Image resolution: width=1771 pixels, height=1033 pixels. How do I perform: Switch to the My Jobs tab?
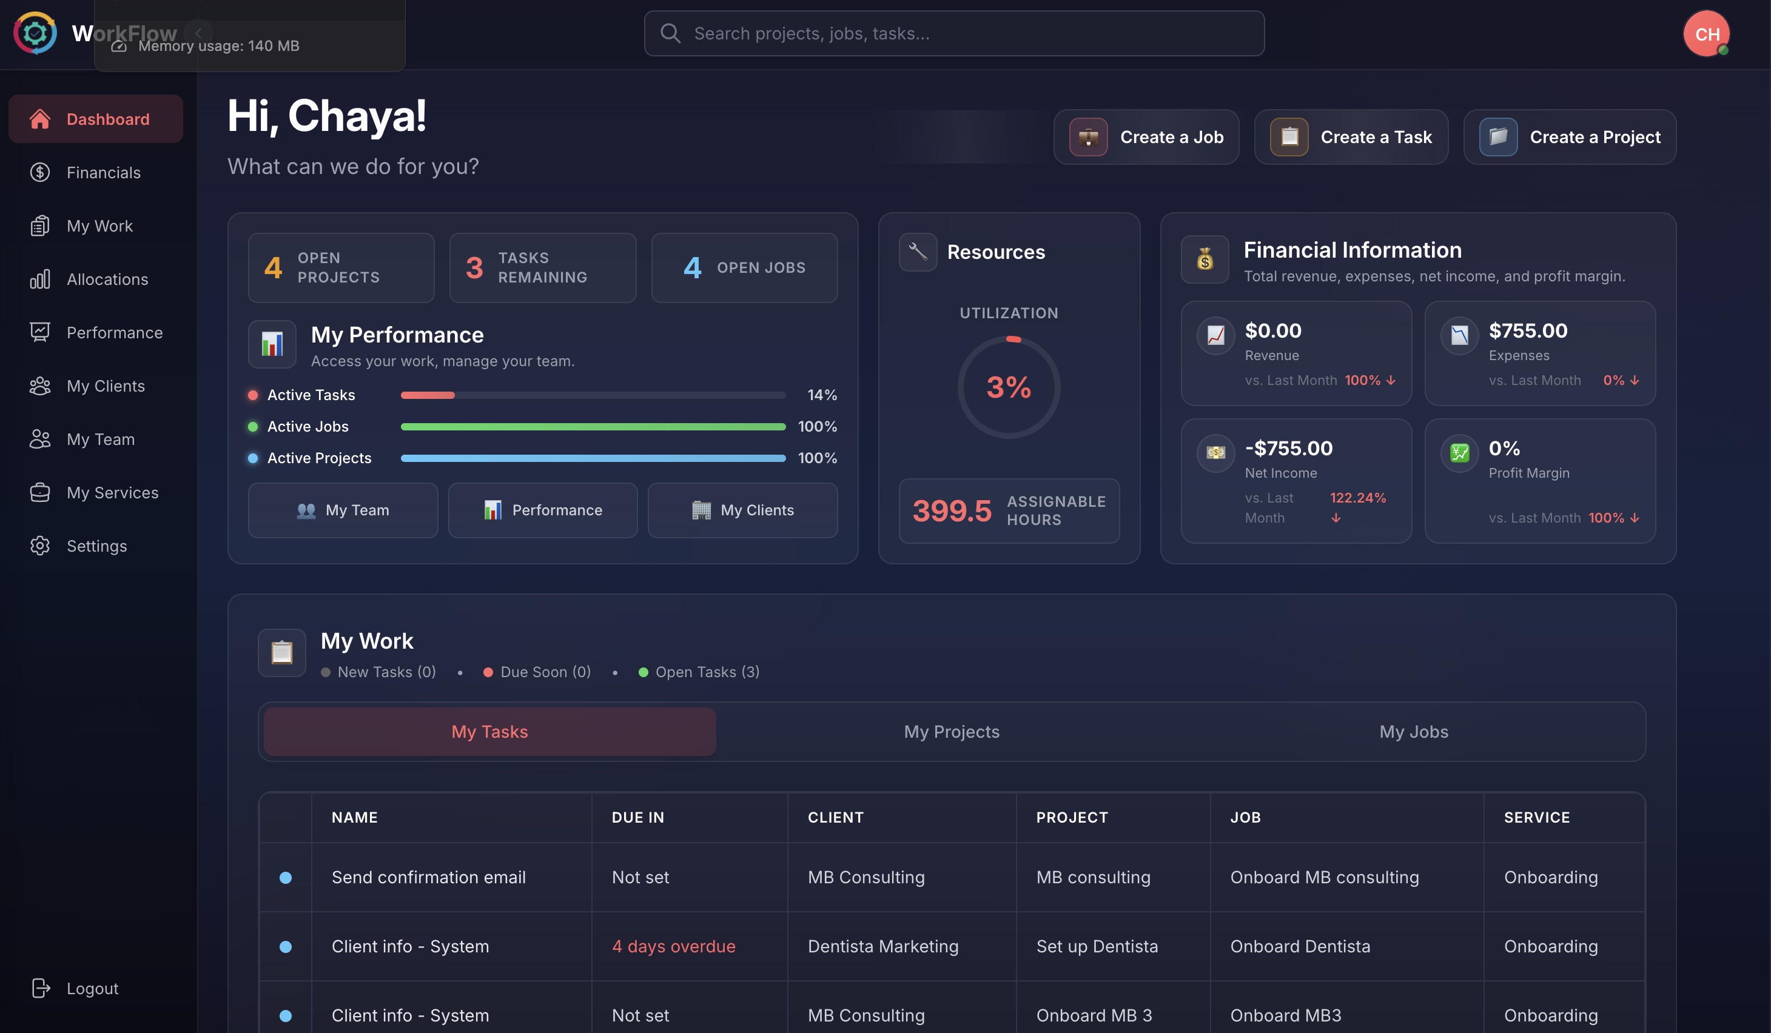[x=1413, y=731]
